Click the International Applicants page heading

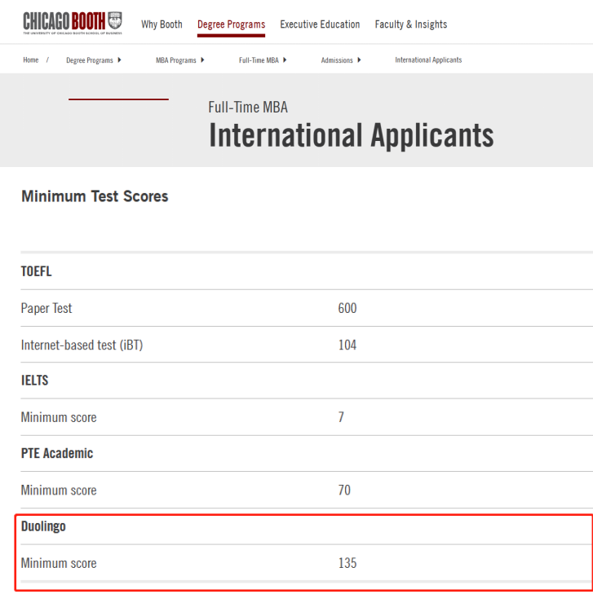click(x=351, y=135)
